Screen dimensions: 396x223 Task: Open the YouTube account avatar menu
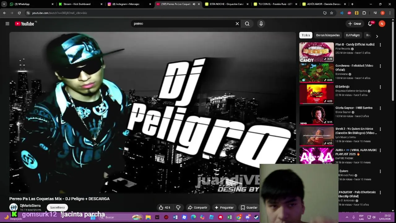pyautogui.click(x=382, y=24)
